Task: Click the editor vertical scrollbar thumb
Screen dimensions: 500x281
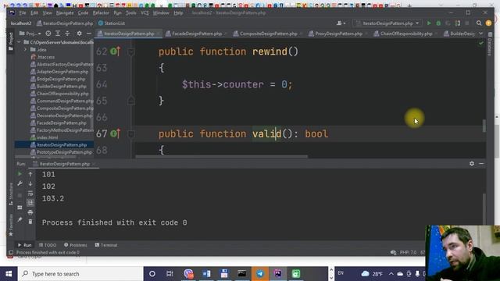Action: pyautogui.click(x=484, y=126)
